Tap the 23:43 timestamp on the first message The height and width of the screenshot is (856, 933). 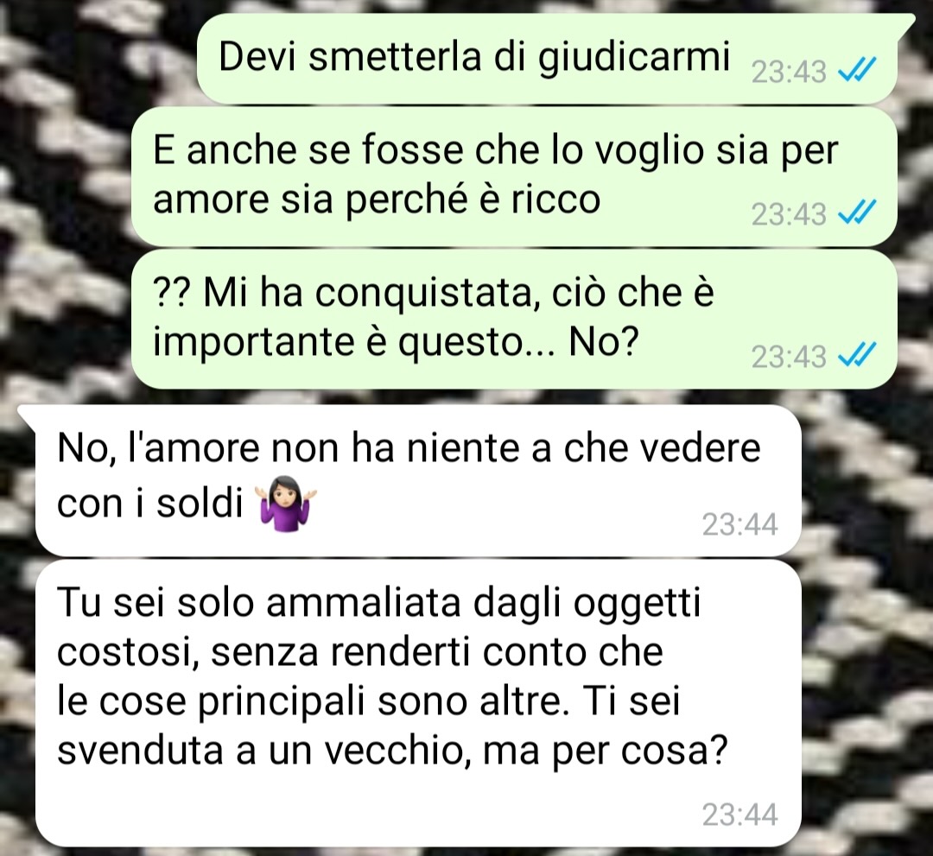click(x=789, y=72)
